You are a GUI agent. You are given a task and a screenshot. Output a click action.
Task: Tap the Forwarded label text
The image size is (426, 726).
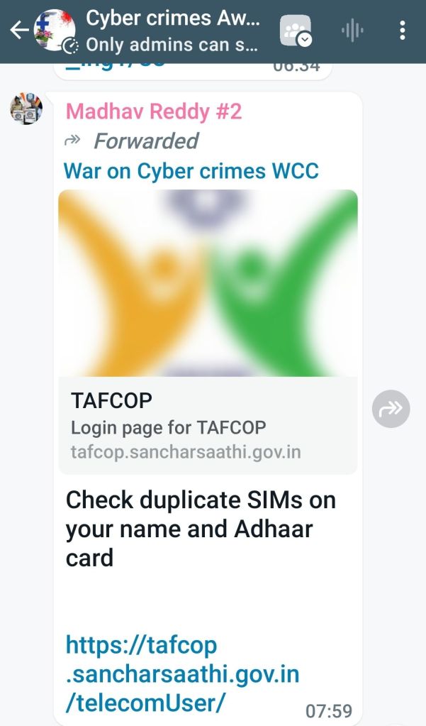point(146,141)
